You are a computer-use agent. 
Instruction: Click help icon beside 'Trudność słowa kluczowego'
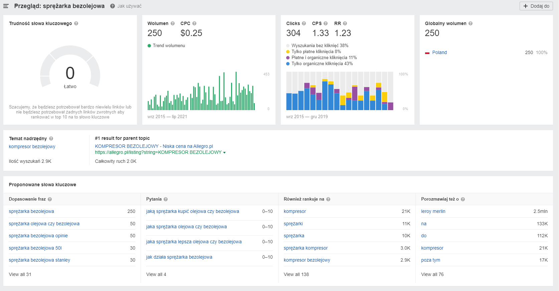tap(76, 23)
